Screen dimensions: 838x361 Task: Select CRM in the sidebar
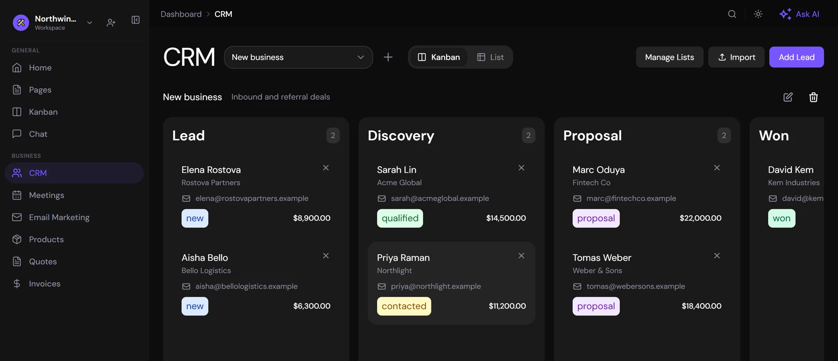tap(74, 173)
